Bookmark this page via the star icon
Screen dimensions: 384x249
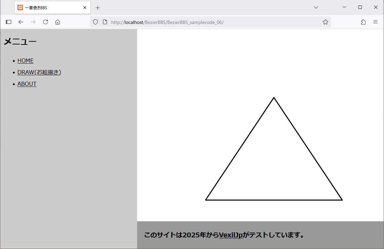pyautogui.click(x=325, y=22)
